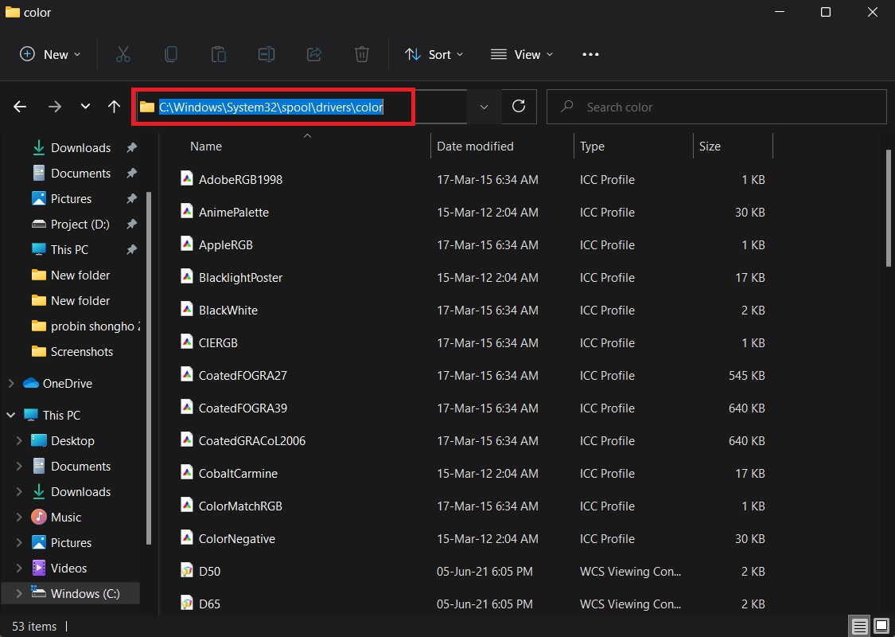Switch to details view in the status bar
Screen dimensions: 895x637
coord(859,627)
